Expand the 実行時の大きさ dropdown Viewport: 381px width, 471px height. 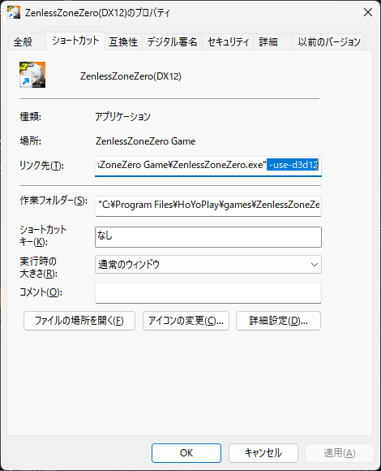pos(208,265)
